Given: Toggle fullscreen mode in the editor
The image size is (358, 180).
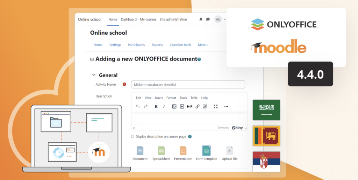Looking at the screenshot, I should pos(216,107).
